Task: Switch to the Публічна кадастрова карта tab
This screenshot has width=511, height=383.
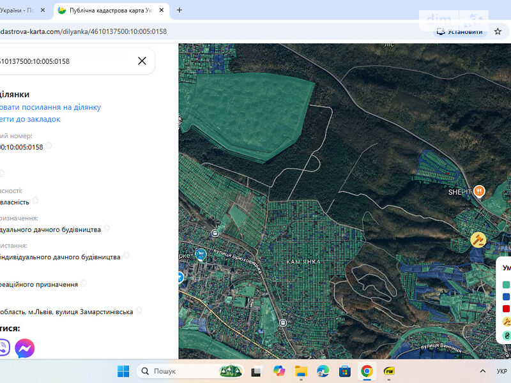Action: click(x=109, y=10)
